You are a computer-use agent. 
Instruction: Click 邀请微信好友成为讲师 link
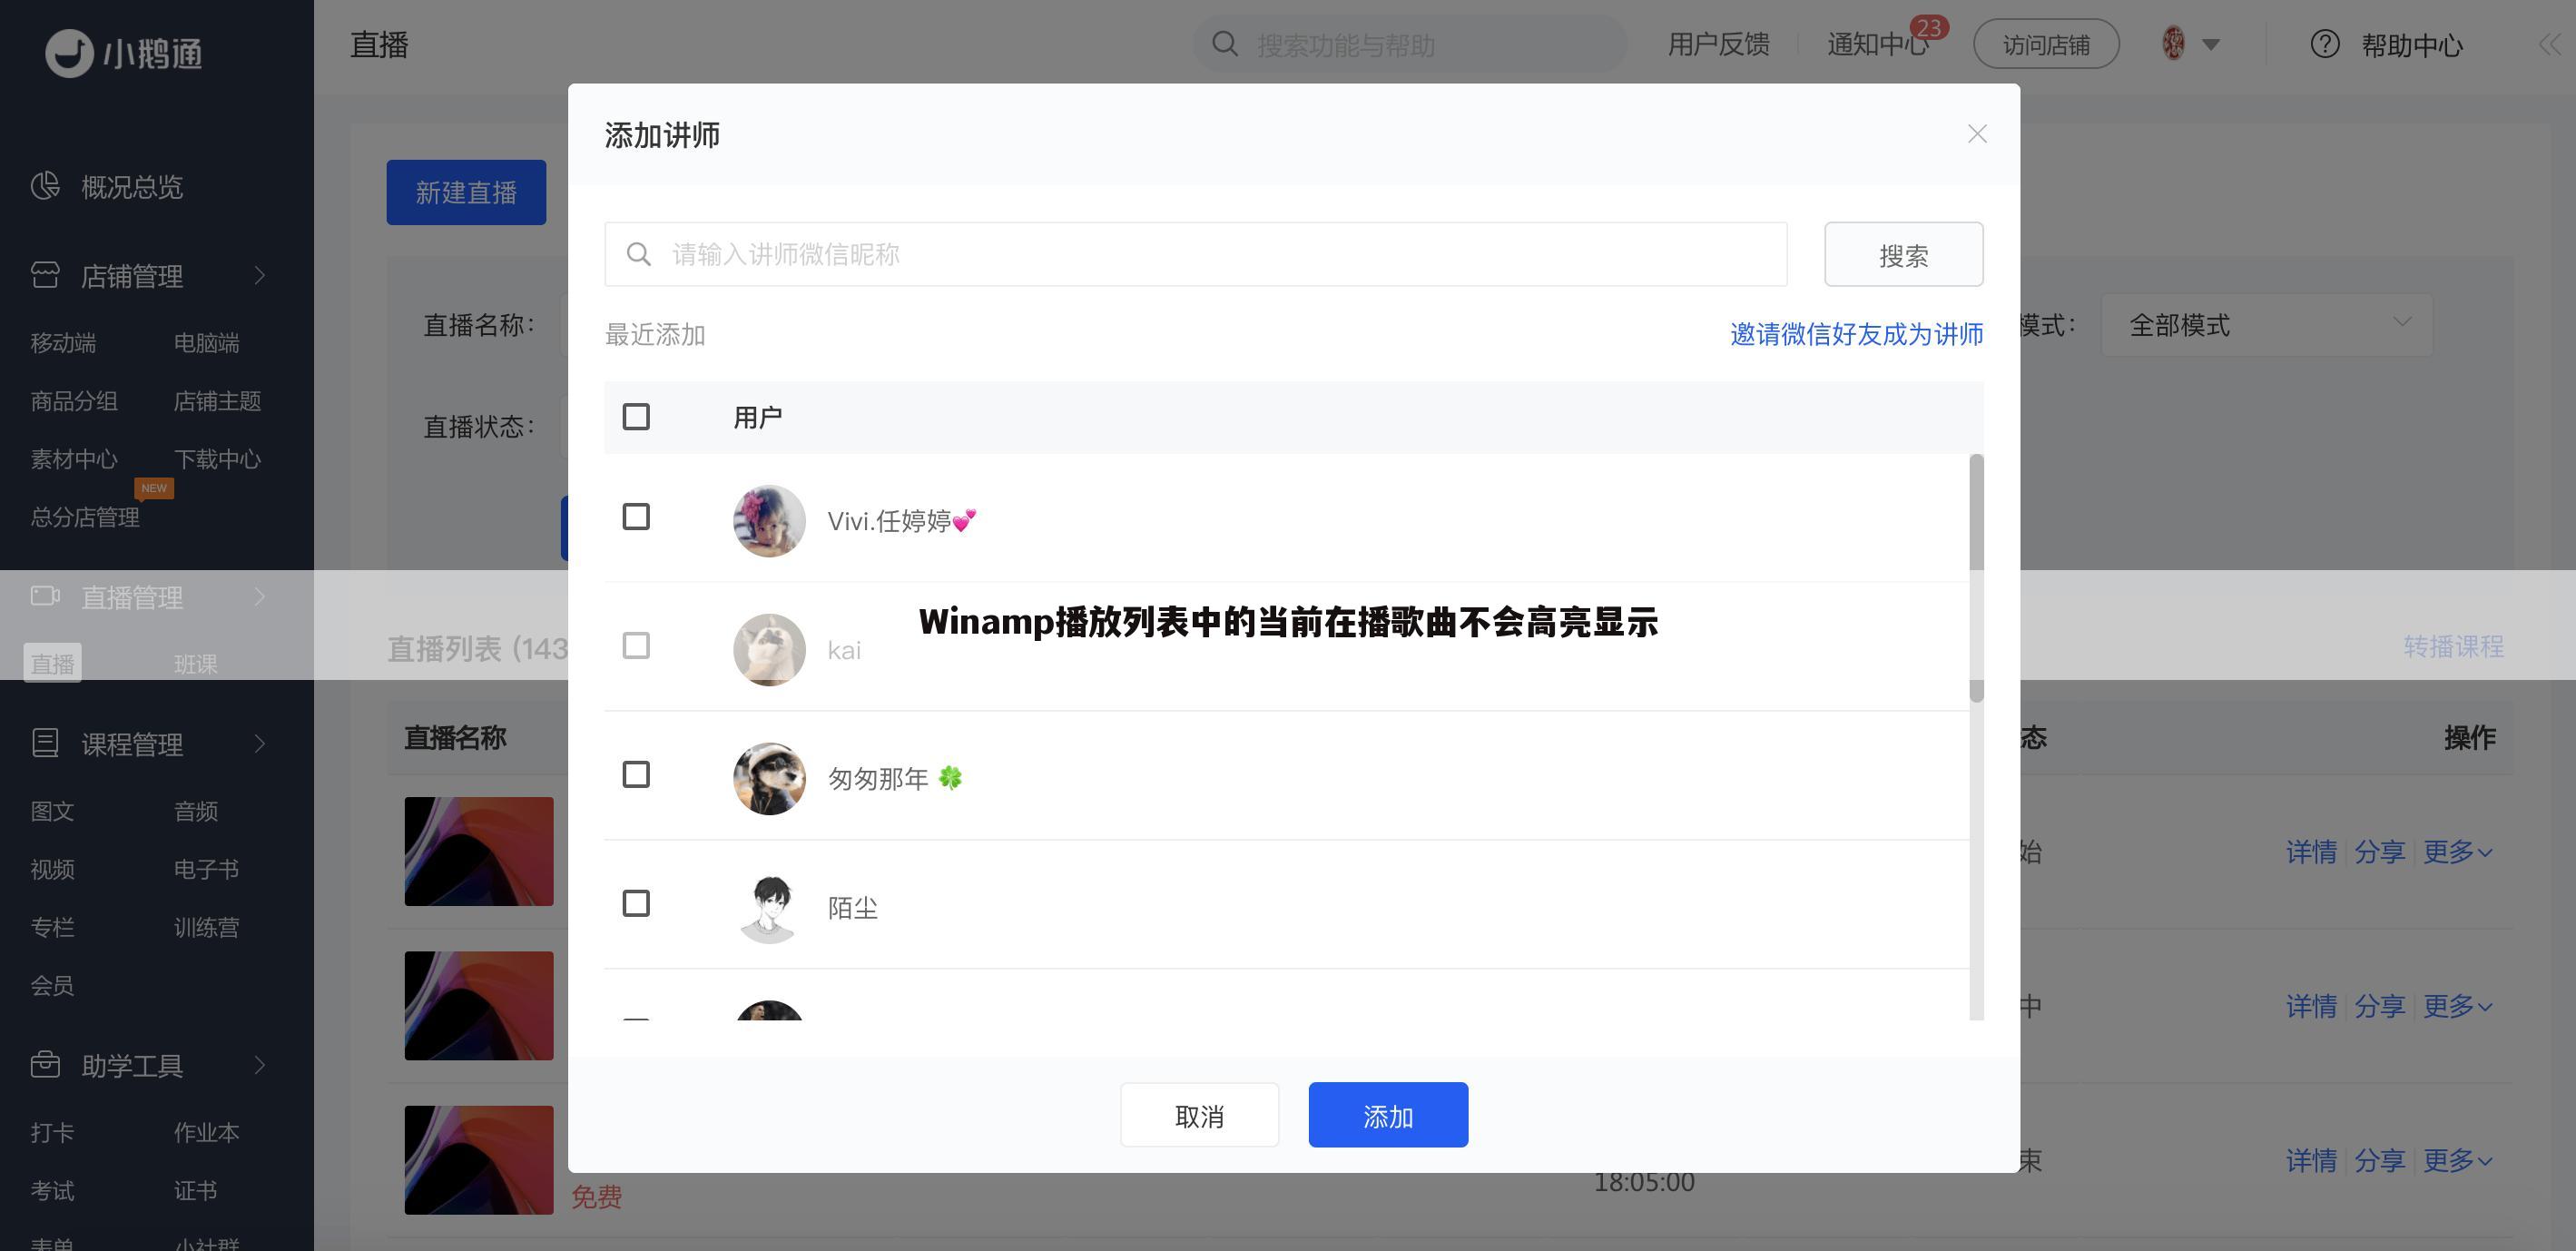[1856, 334]
